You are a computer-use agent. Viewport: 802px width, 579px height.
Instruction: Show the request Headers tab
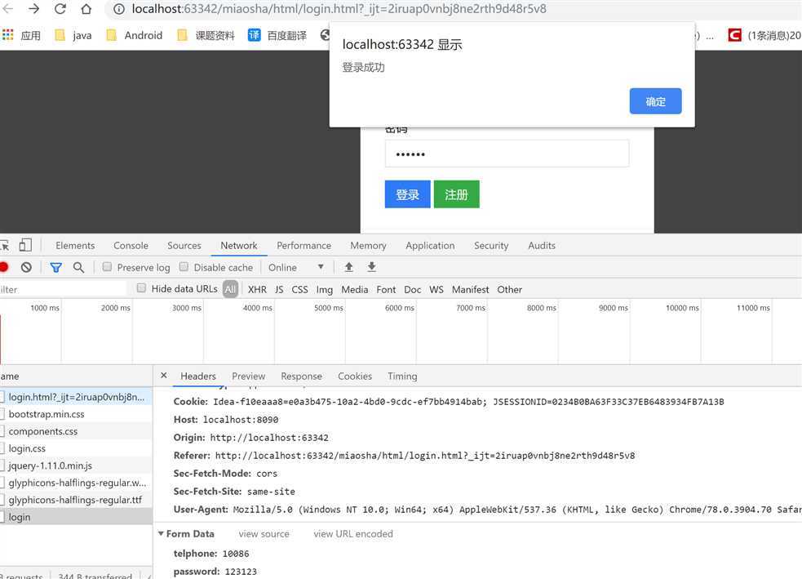coord(198,376)
